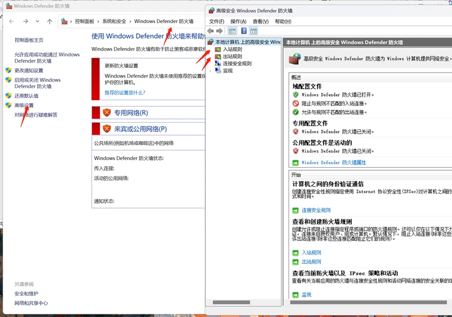Click red block icon beside 阻止与规则不匹配的入站连接
This screenshot has width=452, height=317.
(x=295, y=103)
